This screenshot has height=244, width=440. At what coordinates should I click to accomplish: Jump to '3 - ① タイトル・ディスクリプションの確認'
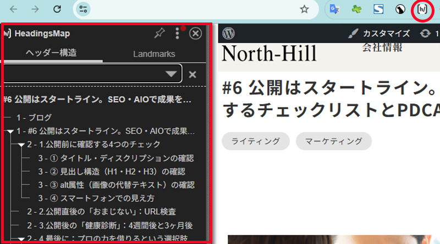(116, 158)
